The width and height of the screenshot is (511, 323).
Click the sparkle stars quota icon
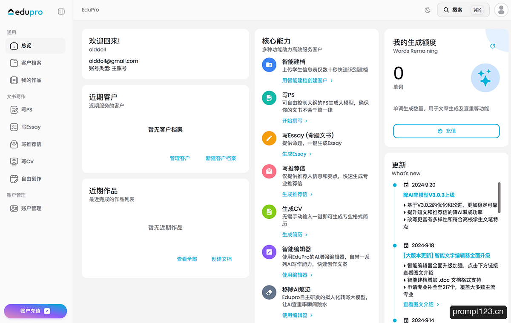click(x=485, y=78)
